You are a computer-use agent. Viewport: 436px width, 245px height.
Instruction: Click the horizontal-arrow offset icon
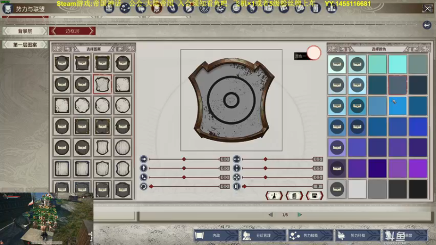click(x=143, y=159)
